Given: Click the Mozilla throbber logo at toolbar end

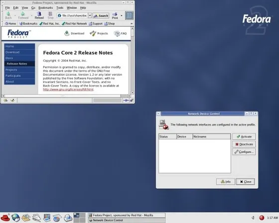Looking at the screenshot, I should coord(129,15).
